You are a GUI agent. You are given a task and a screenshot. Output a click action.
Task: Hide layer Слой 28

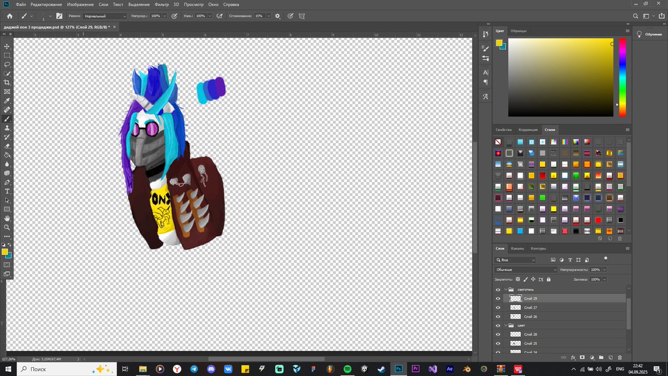click(x=498, y=334)
